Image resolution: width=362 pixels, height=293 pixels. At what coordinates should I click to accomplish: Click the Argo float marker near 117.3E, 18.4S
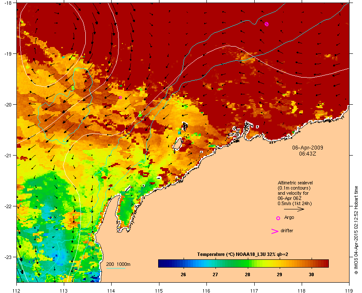[267, 24]
